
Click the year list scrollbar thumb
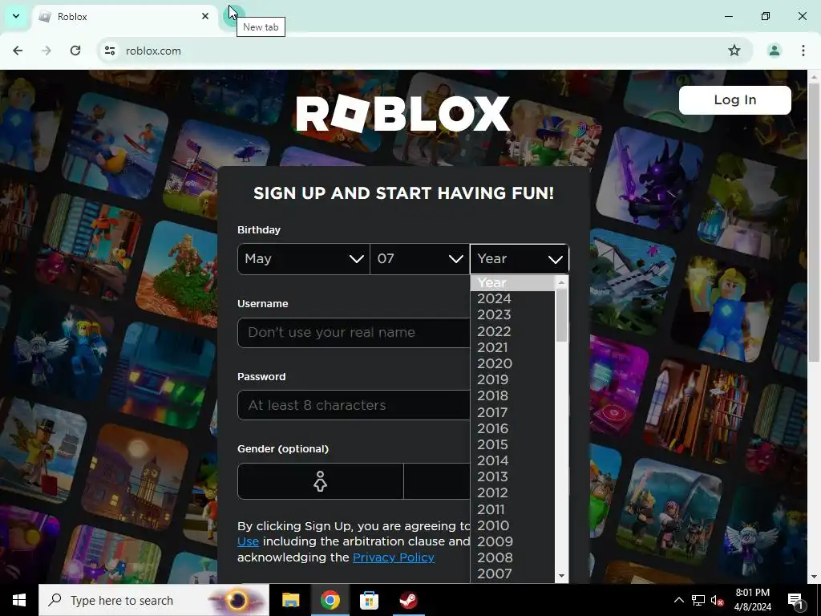[561, 315]
